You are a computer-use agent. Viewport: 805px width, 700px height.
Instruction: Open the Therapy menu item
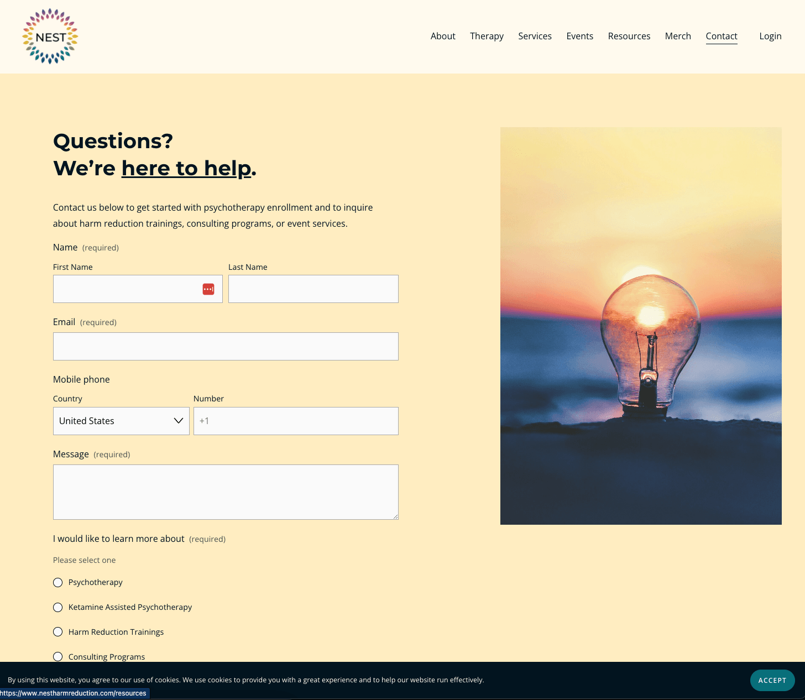coord(487,36)
